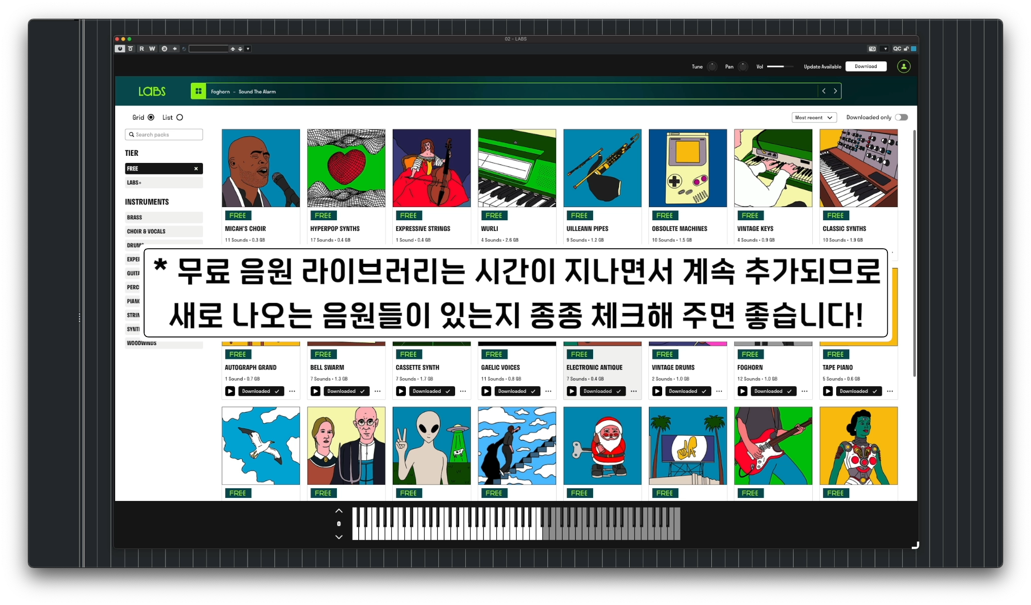Viewport: 1031px width, 605px height.
Task: Click the Downloaded button under Gaelic Voices
Action: click(517, 391)
